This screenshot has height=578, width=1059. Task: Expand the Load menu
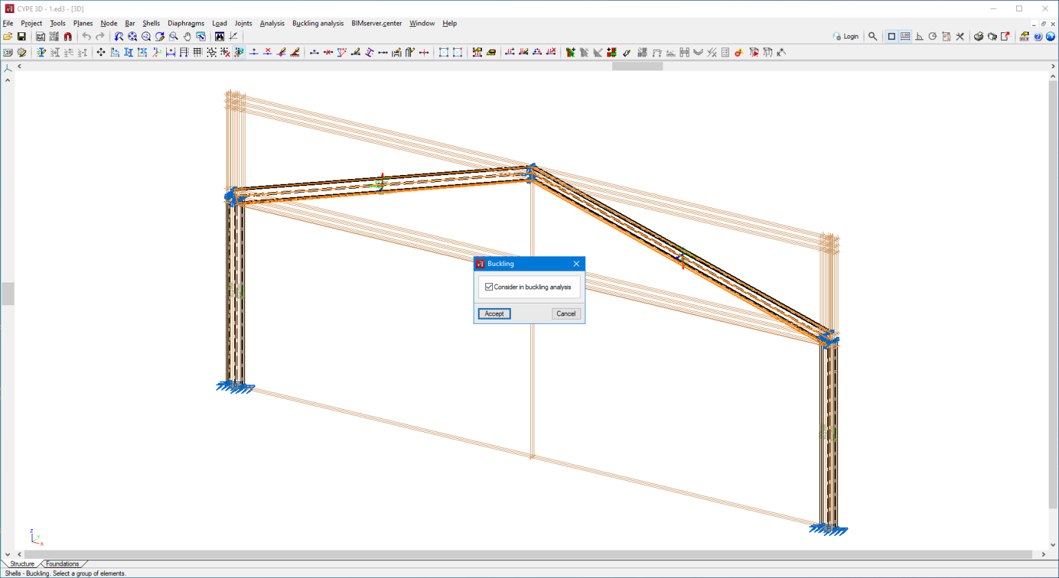[219, 23]
